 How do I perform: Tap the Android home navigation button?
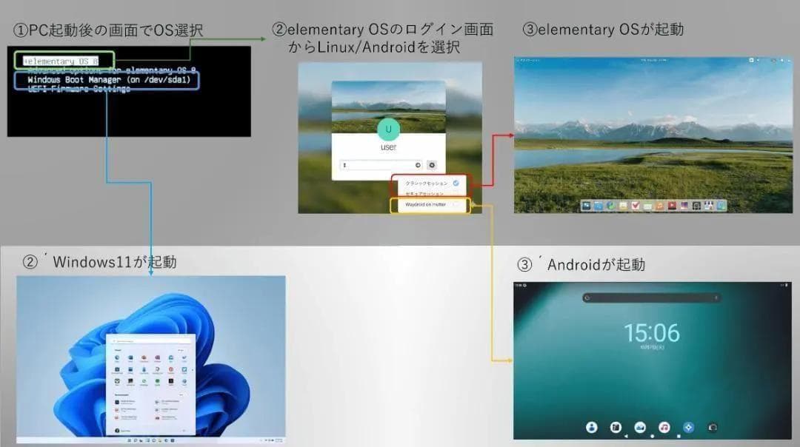[652, 437]
